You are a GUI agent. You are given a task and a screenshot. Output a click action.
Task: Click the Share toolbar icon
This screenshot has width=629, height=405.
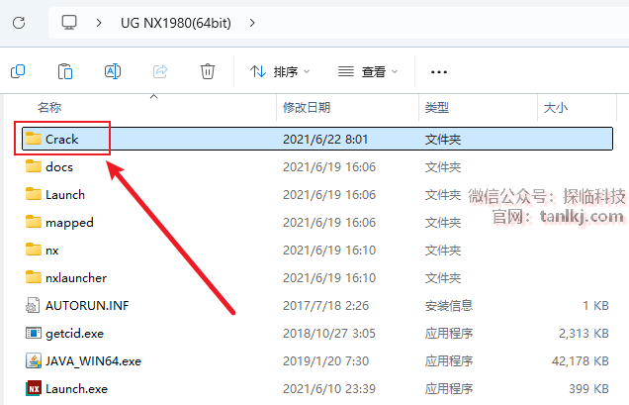click(160, 71)
